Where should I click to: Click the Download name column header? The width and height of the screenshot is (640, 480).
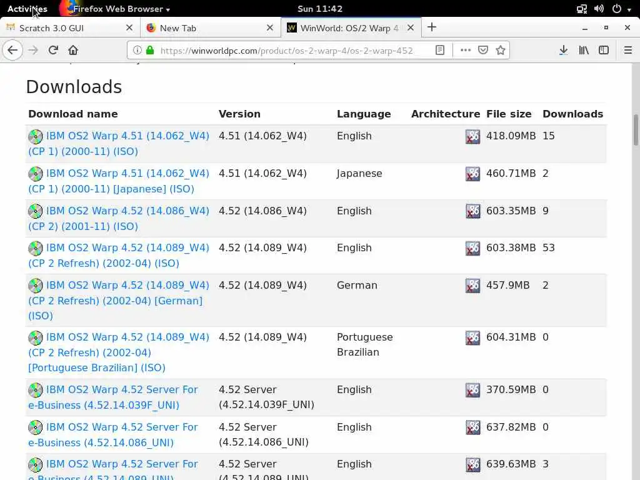pos(73,114)
